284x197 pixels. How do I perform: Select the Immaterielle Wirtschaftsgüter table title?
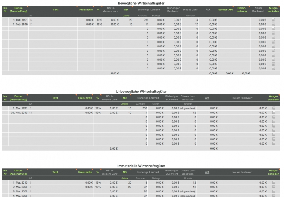coord(141,165)
